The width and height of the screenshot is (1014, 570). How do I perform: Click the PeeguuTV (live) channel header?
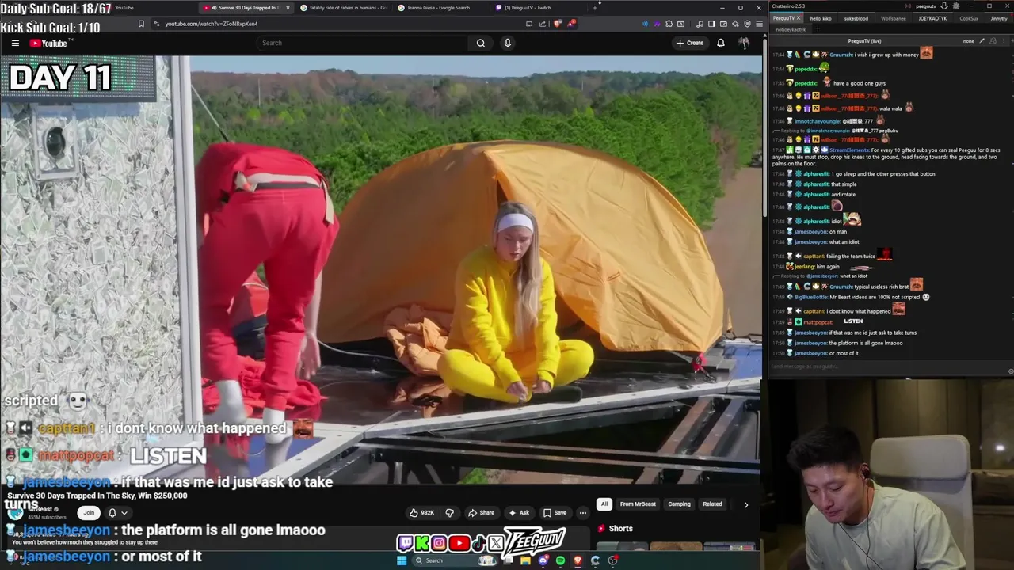coord(864,40)
